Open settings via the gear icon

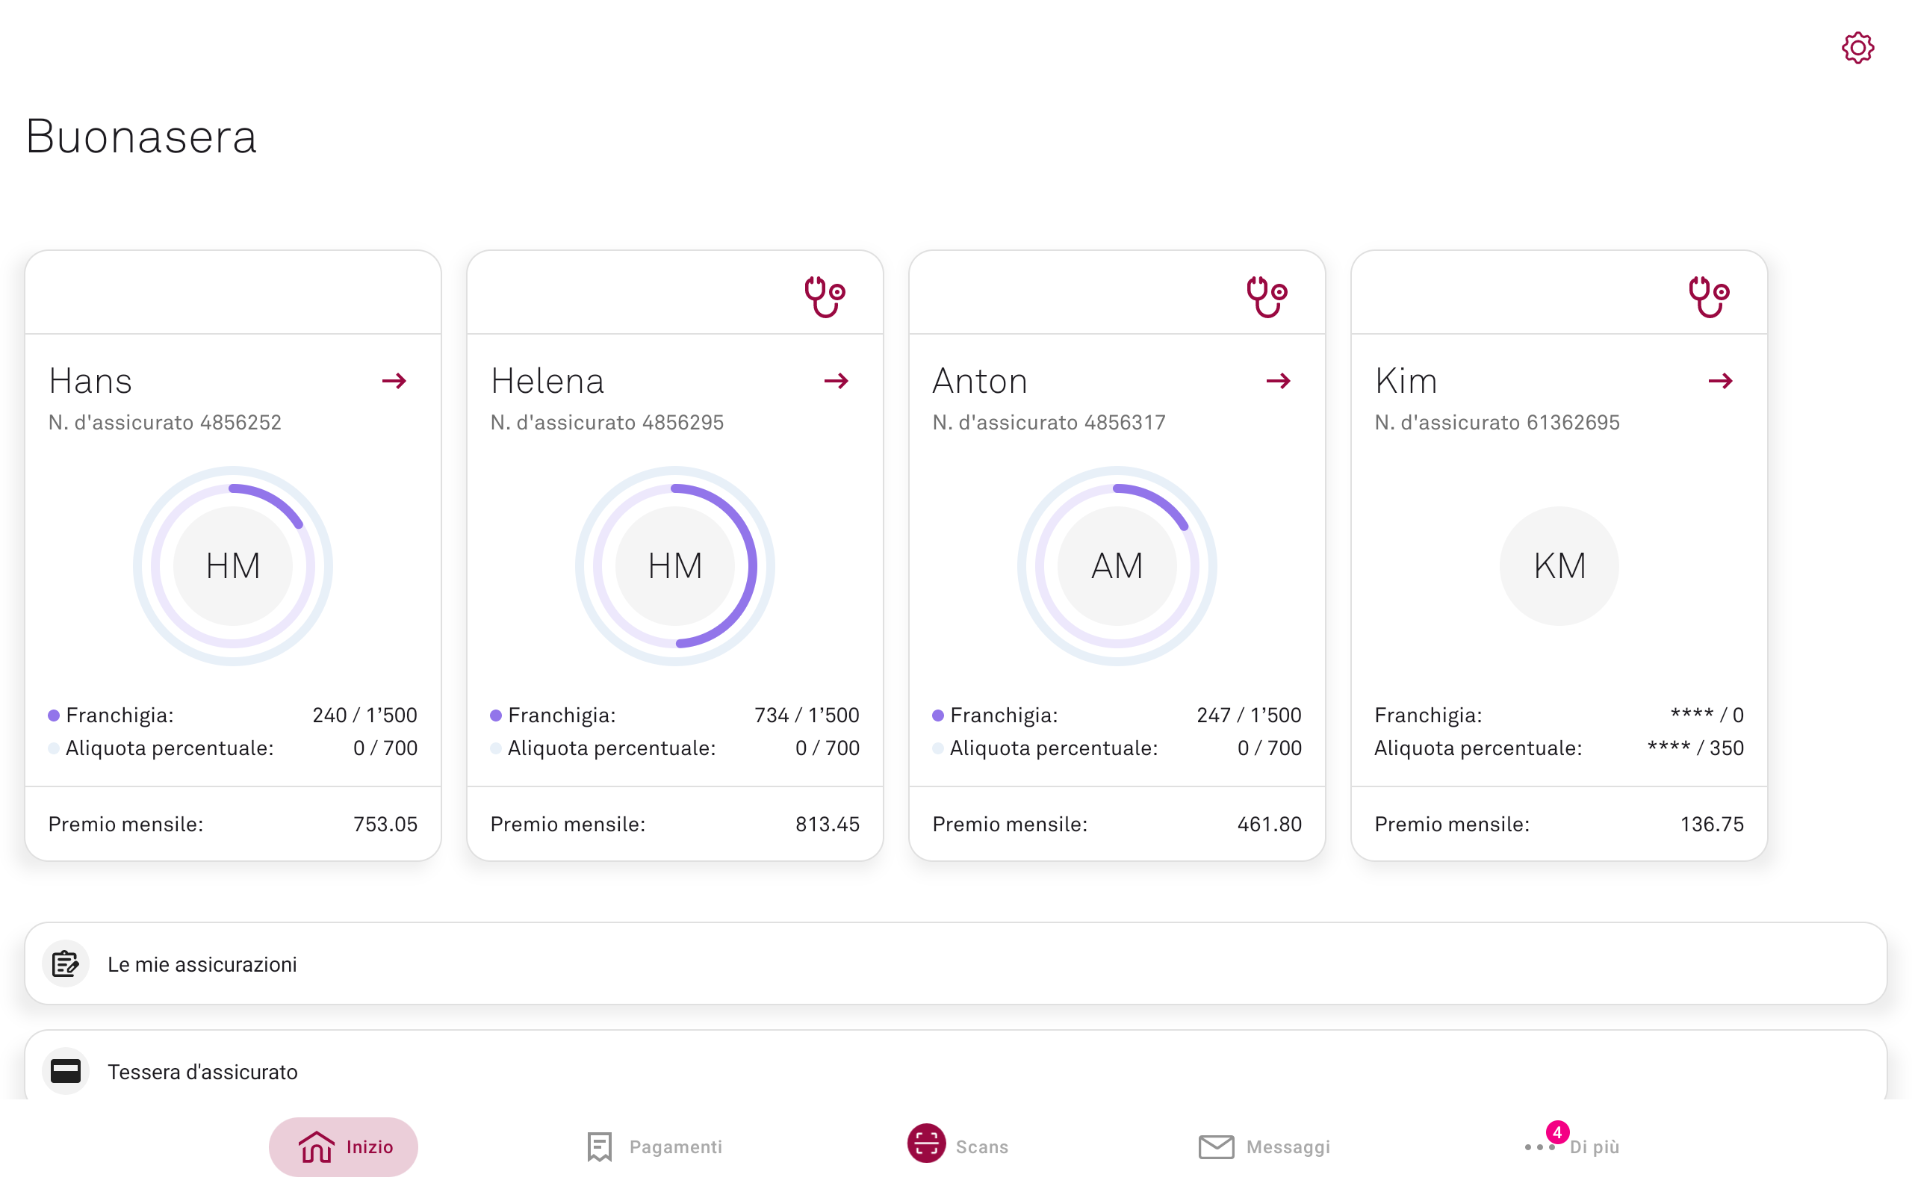pos(1857,49)
